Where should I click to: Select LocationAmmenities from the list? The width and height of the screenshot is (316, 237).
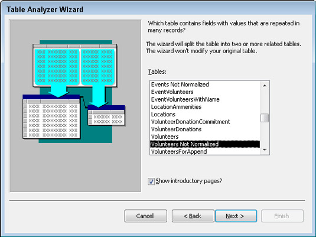[205, 107]
